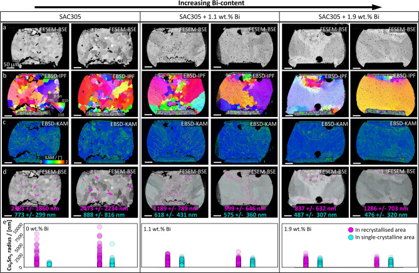The width and height of the screenshot is (419, 273).
Task: Click the magenta legend marker for recrystallised area
Action: pyautogui.click(x=351, y=230)
